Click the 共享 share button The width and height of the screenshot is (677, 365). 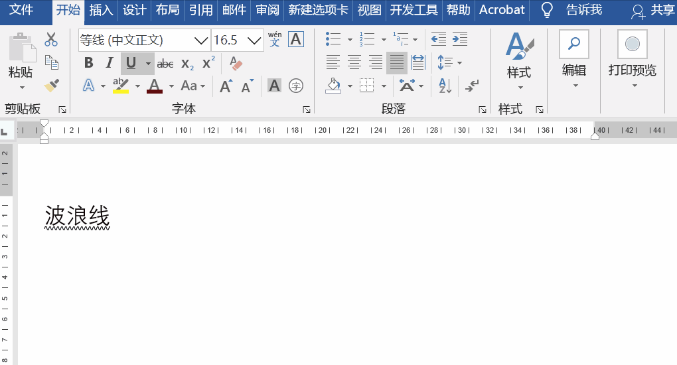pos(653,10)
